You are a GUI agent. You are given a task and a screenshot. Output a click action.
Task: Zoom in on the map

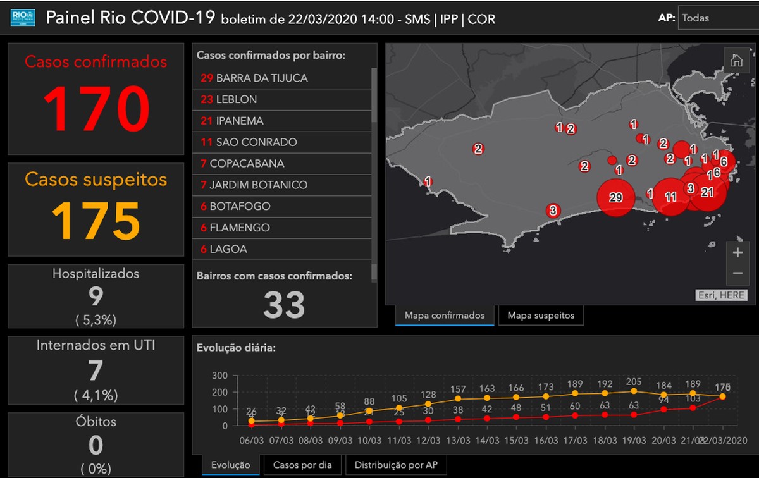pyautogui.click(x=737, y=252)
